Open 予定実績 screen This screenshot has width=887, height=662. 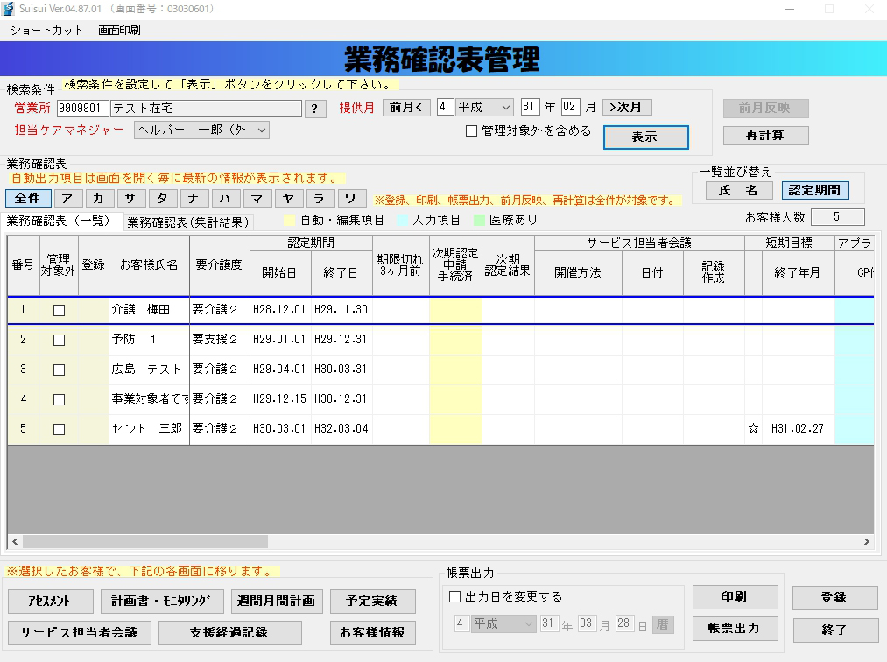point(373,602)
